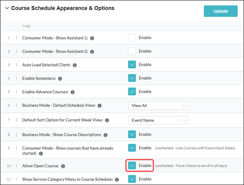Click info icon next to Allow Open Course
The width and height of the screenshot is (244, 185).
(x=63, y=166)
